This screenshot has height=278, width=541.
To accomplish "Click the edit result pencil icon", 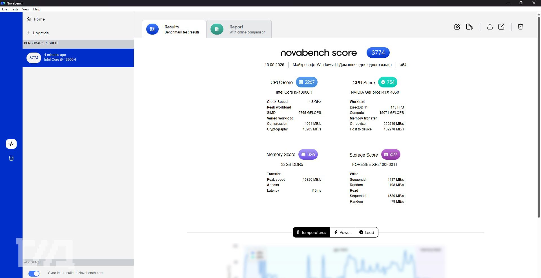I will (457, 27).
